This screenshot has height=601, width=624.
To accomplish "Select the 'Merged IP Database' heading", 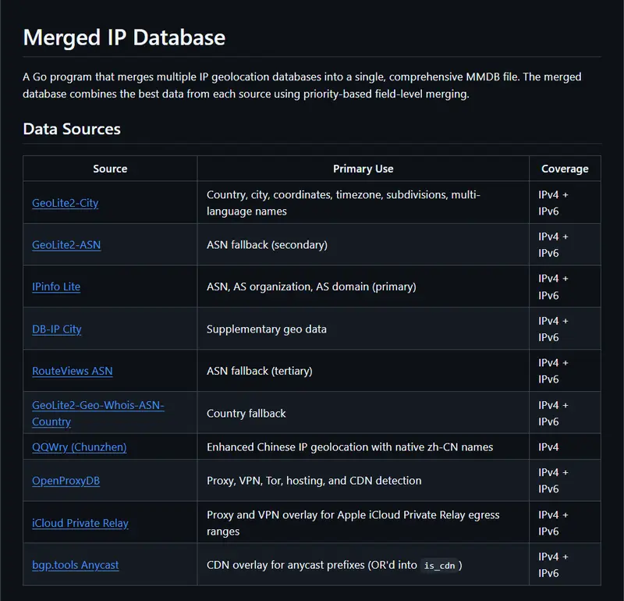I will [x=124, y=37].
